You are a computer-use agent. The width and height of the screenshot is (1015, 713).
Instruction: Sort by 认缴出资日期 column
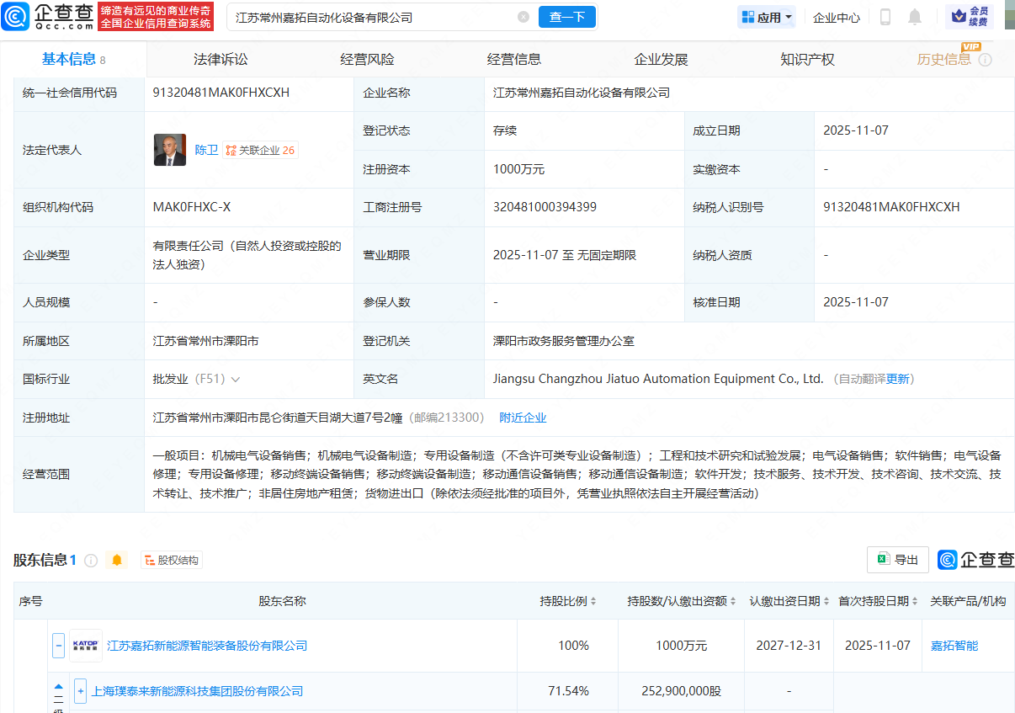825,602
